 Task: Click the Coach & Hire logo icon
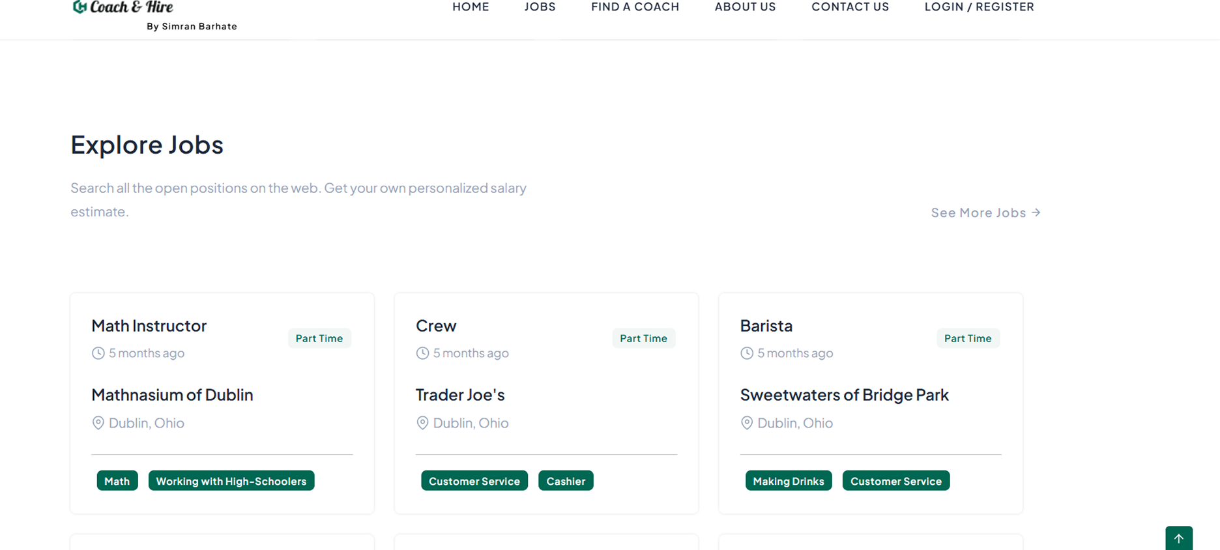(x=80, y=7)
